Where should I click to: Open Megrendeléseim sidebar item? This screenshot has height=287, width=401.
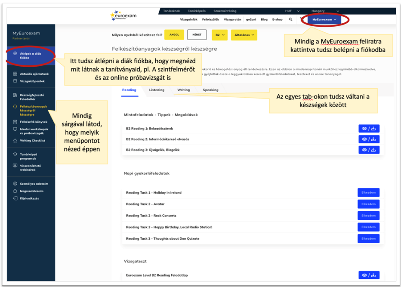32,191
